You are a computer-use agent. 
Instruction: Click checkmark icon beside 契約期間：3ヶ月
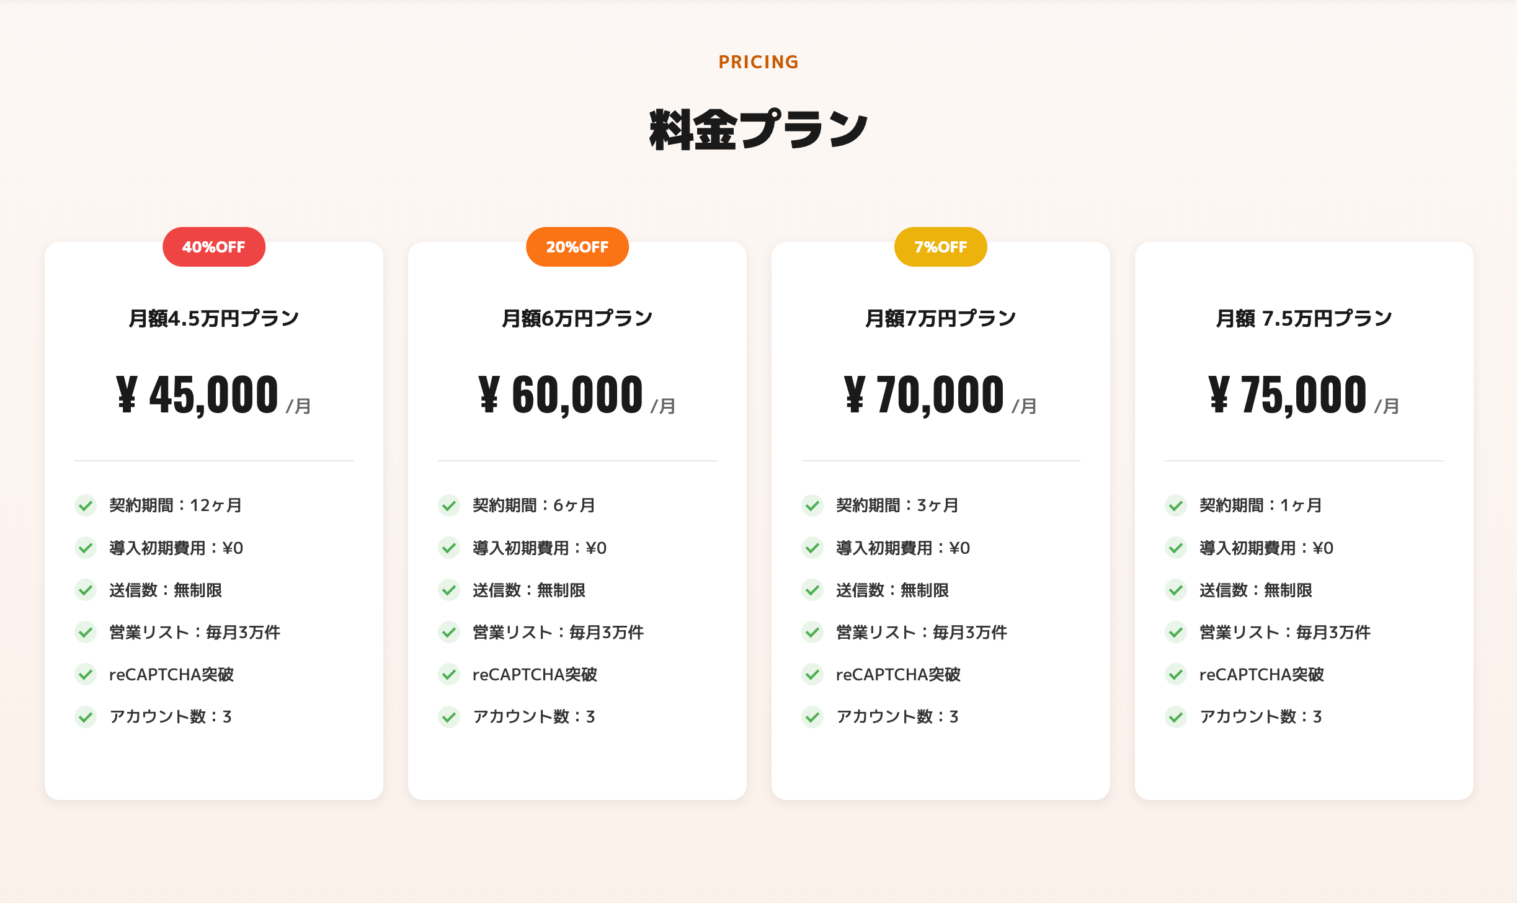pyautogui.click(x=812, y=505)
